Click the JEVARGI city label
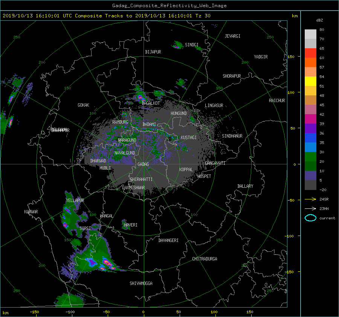The height and width of the screenshot is (317, 339). (232, 36)
